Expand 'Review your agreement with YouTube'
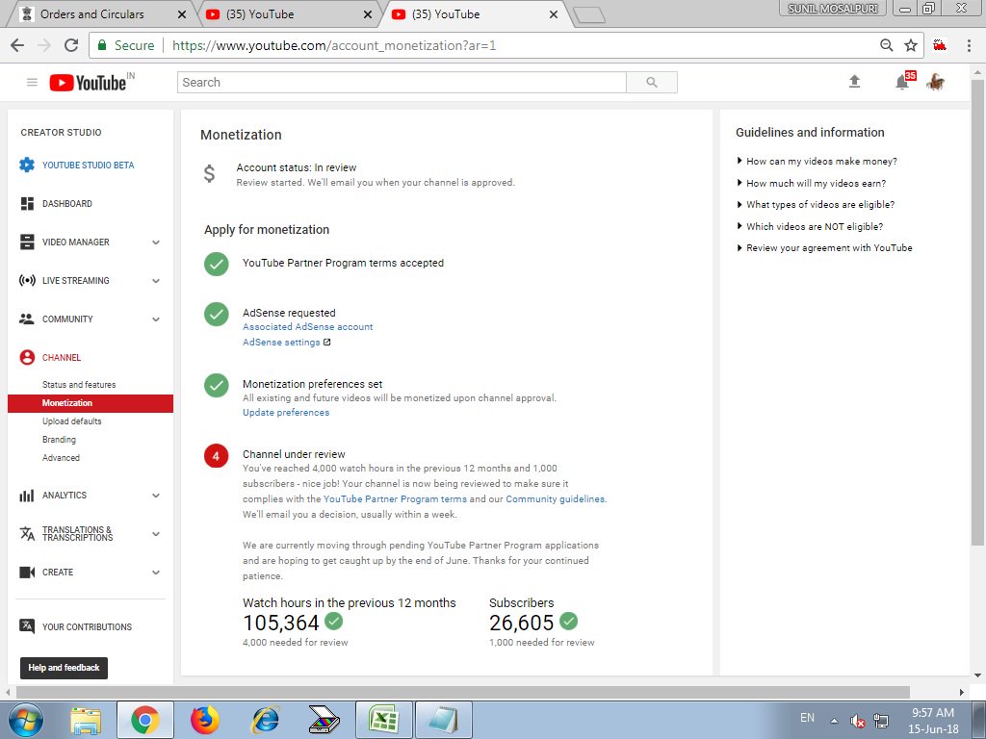Image resolution: width=986 pixels, height=739 pixels. [x=824, y=247]
